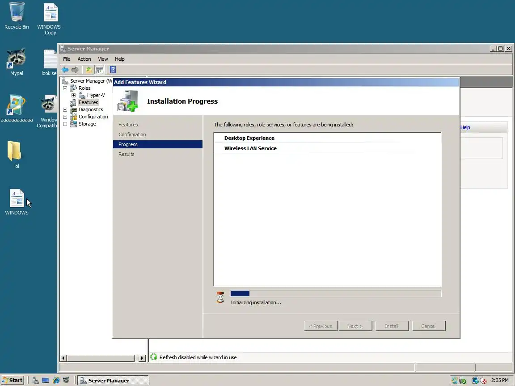515x386 pixels.
Task: Select Features in the console tree
Action: [x=89, y=102]
